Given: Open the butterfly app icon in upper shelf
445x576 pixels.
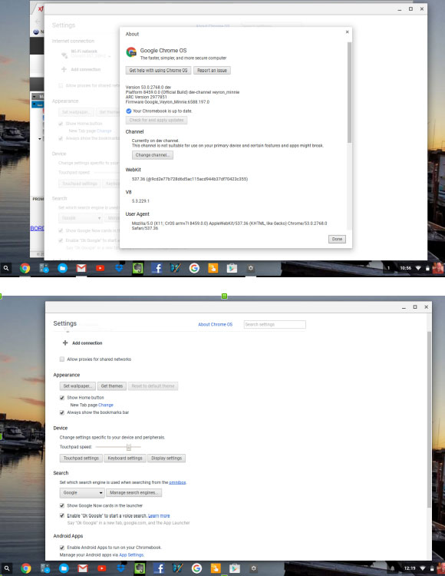Looking at the screenshot, I should pyautogui.click(x=176, y=268).
